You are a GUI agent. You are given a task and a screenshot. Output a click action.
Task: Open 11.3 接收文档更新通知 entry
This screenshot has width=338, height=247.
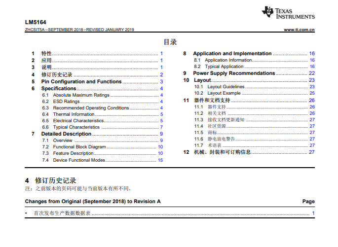click(254, 120)
